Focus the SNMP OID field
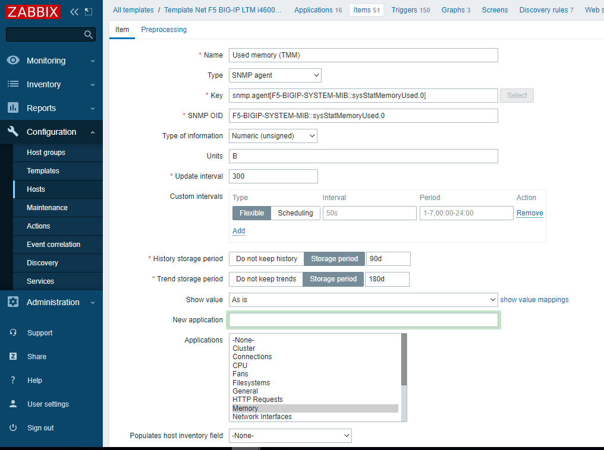Image resolution: width=604 pixels, height=450 pixels. point(363,116)
